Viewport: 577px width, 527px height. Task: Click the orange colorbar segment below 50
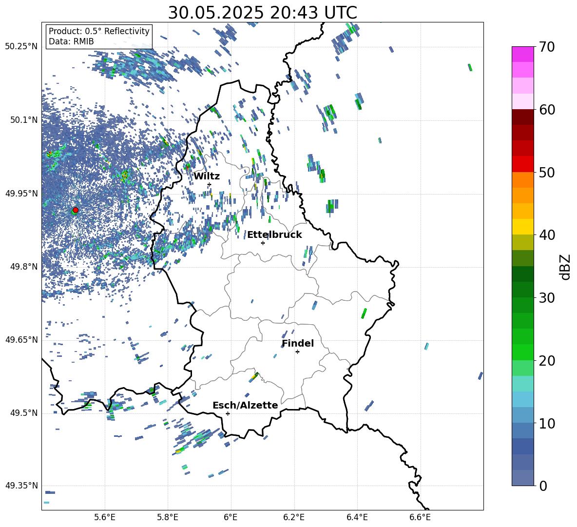pos(522,180)
